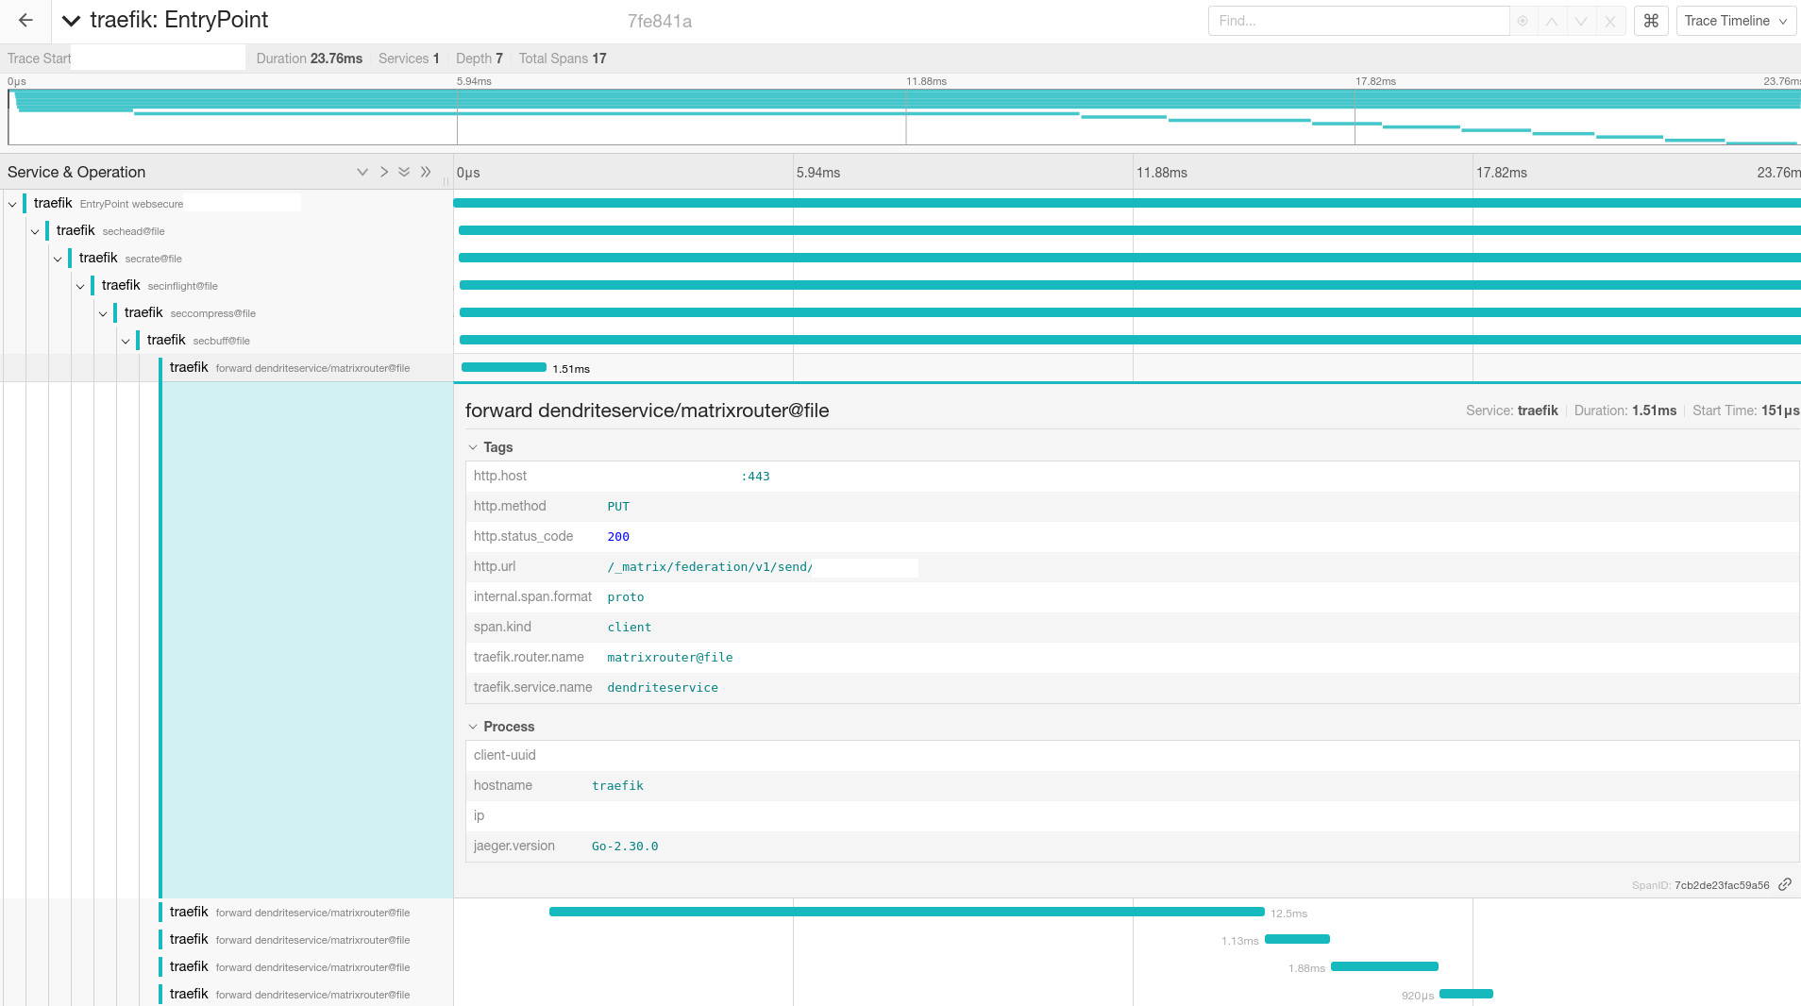Expand one level with the right chevron
Image resolution: width=1801 pixels, height=1006 pixels.
pos(383,172)
